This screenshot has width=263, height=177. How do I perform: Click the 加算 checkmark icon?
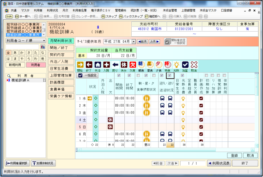pyautogui.click(x=185, y=64)
